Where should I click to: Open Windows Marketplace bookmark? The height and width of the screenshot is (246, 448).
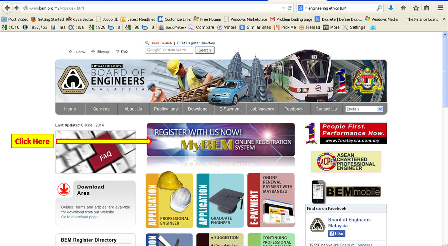point(246,19)
